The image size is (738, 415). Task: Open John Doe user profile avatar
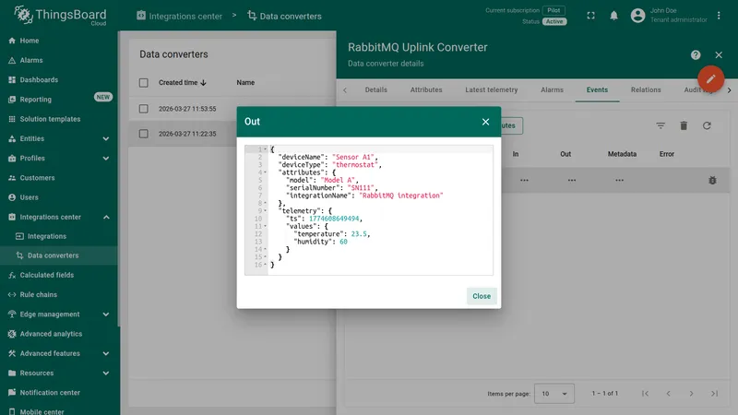click(x=637, y=16)
